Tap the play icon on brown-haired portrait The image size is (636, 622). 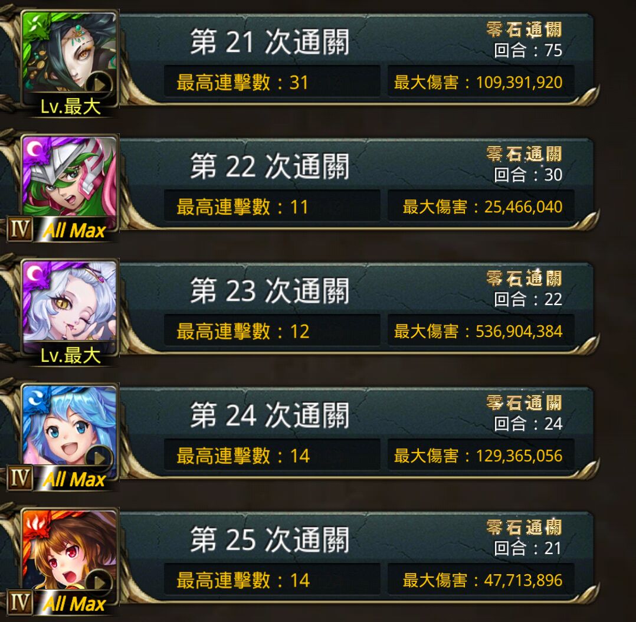(99, 582)
